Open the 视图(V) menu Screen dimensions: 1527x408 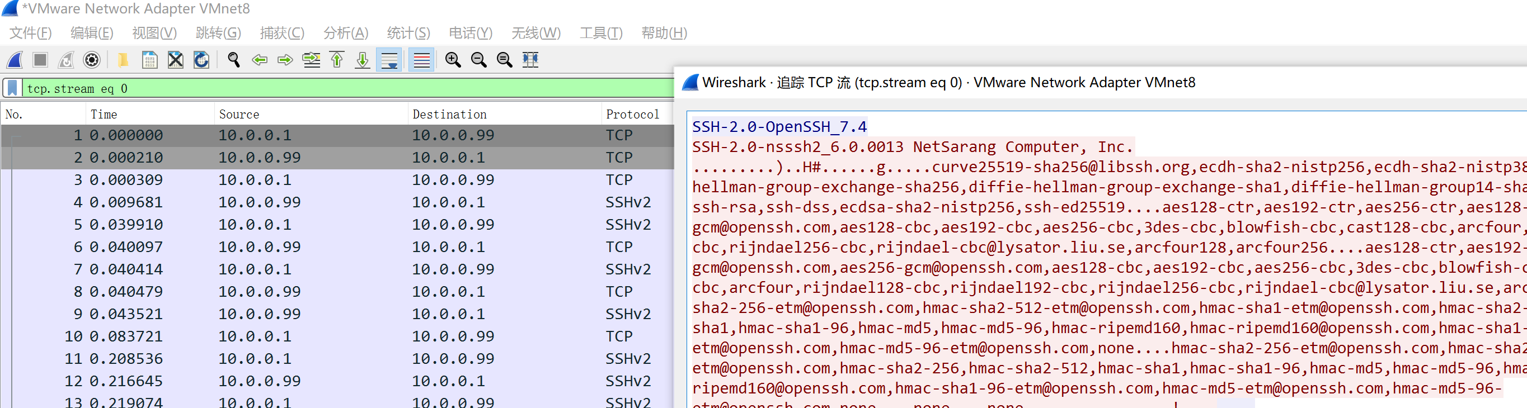pyautogui.click(x=155, y=33)
